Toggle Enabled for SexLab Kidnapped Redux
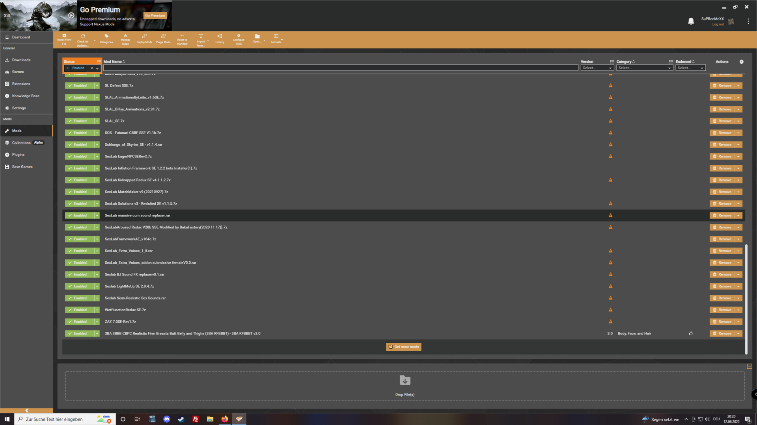Viewport: 757px width, 425px height. click(80, 180)
